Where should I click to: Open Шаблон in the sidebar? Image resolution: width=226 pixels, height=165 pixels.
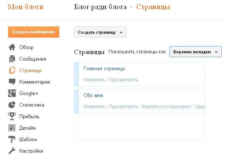pos(28,139)
